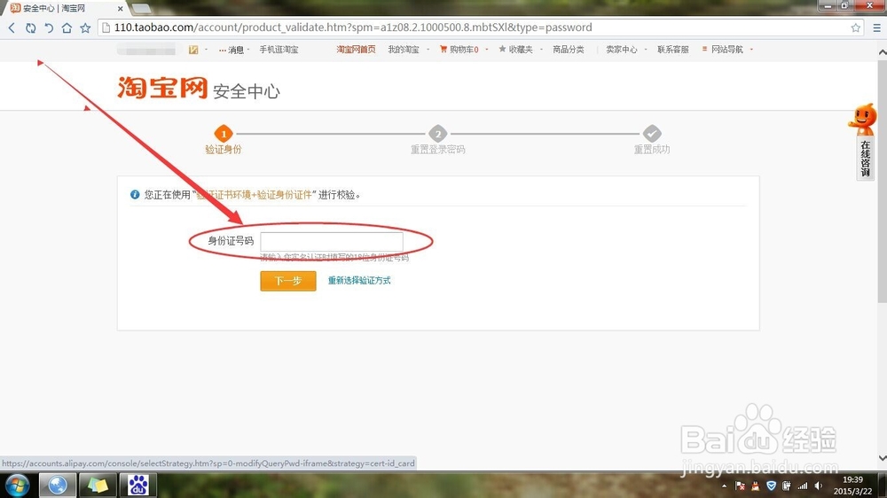Open the Baidu paw taskbar icon

point(137,485)
